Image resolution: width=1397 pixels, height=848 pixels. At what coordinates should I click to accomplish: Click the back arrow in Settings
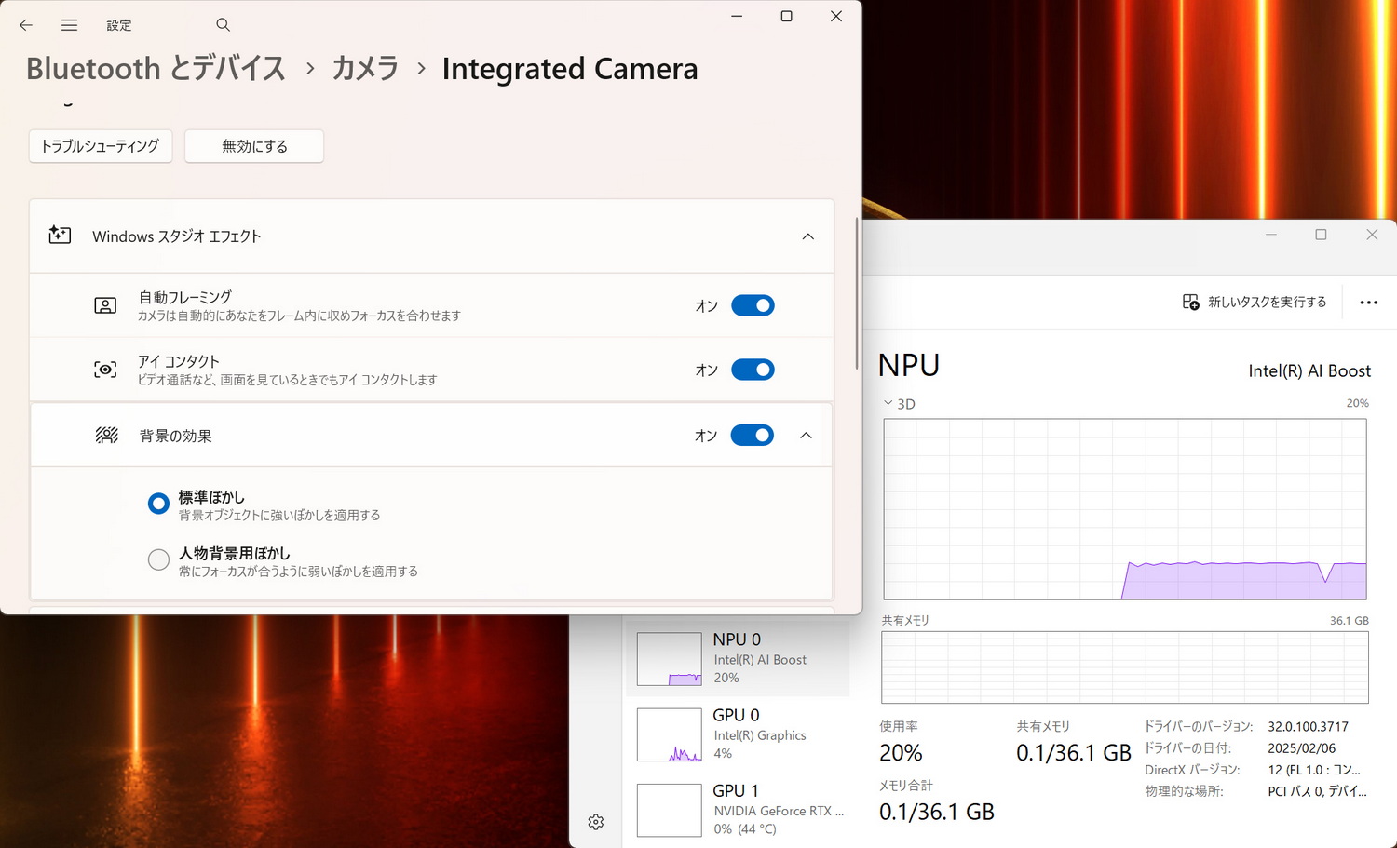pyautogui.click(x=25, y=25)
